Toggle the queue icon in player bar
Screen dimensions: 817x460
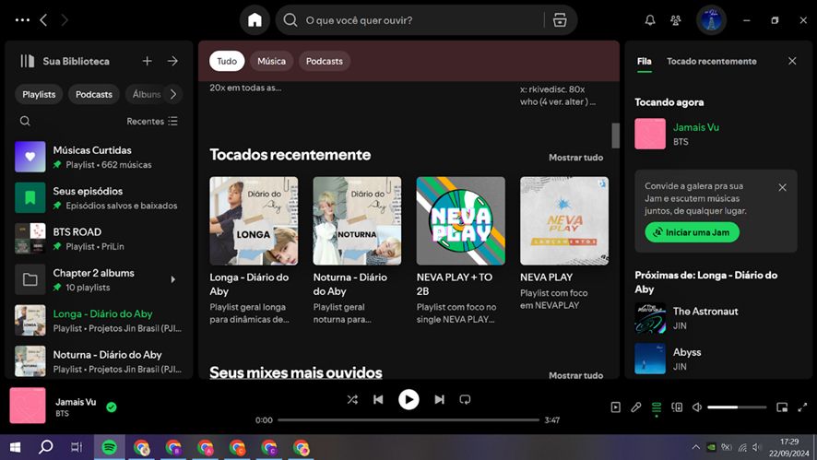point(657,407)
